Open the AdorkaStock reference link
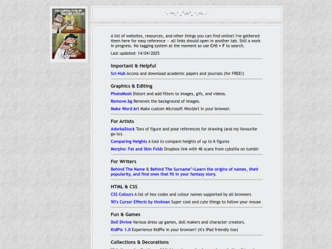332x249 pixels. [122, 129]
